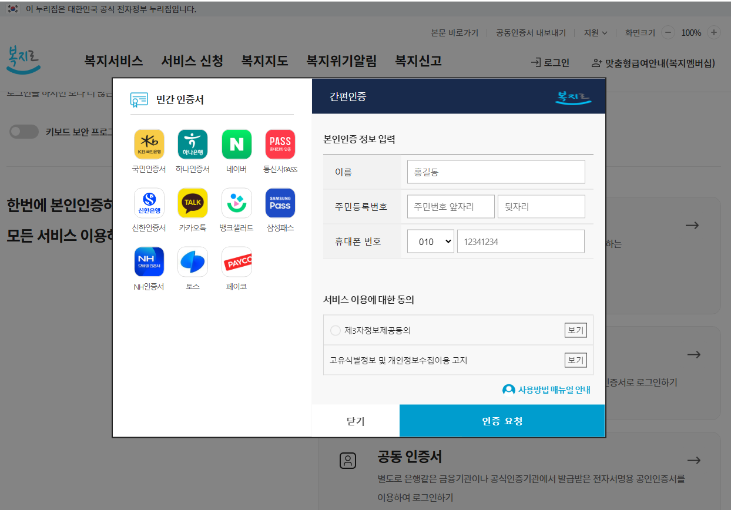Pick the 삼성패스 icon
This screenshot has width=731, height=510.
point(280,203)
